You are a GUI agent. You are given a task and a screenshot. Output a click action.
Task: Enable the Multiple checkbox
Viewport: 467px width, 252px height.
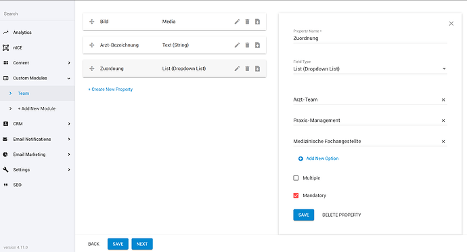click(x=296, y=178)
